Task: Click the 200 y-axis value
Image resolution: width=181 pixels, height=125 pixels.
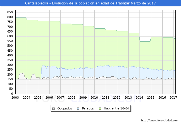Action: tap(10, 75)
